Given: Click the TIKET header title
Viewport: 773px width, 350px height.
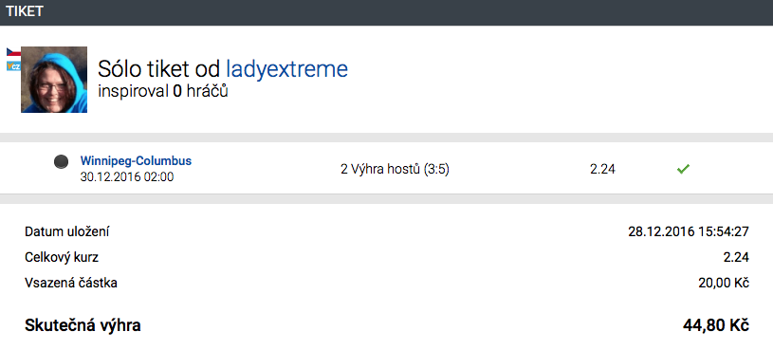Looking at the screenshot, I should point(24,11).
